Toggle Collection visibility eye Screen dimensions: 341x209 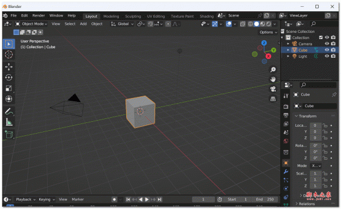[327, 37]
